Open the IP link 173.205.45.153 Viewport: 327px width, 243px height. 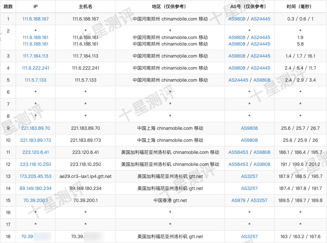tap(36, 177)
